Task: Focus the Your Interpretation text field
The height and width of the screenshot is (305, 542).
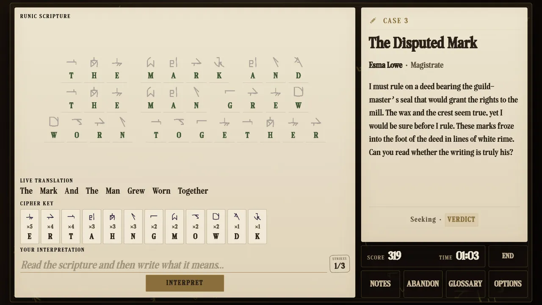Action: [x=174, y=265]
